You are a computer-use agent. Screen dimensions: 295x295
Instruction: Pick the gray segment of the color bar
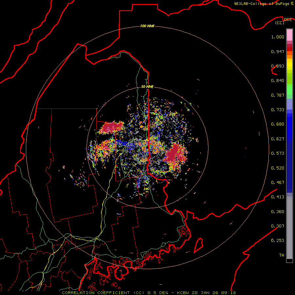[289, 228]
